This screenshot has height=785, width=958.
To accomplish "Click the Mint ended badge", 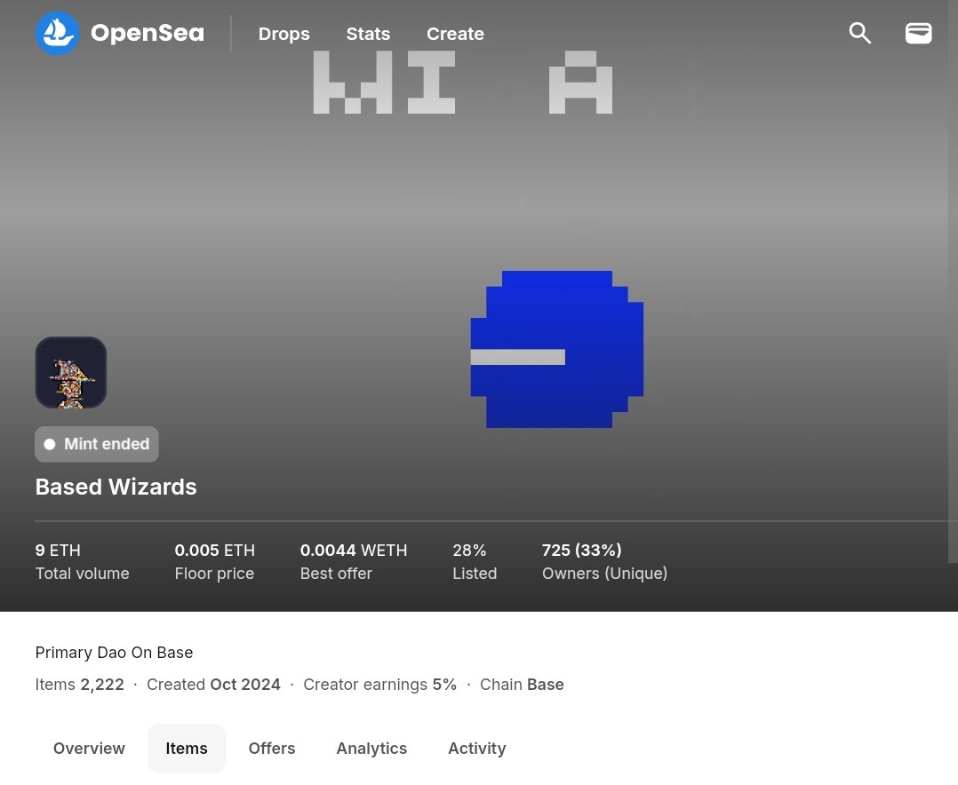I will tap(97, 444).
